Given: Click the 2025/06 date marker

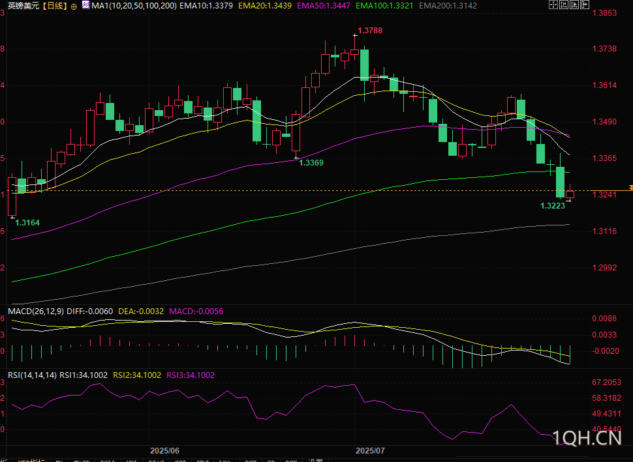Looking at the screenshot, I should tap(164, 451).
